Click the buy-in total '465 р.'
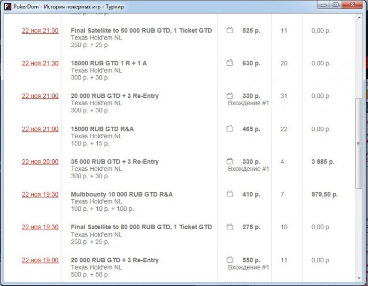The image size is (368, 286). coord(251,129)
